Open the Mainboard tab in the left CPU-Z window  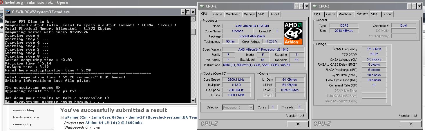tap(233, 14)
